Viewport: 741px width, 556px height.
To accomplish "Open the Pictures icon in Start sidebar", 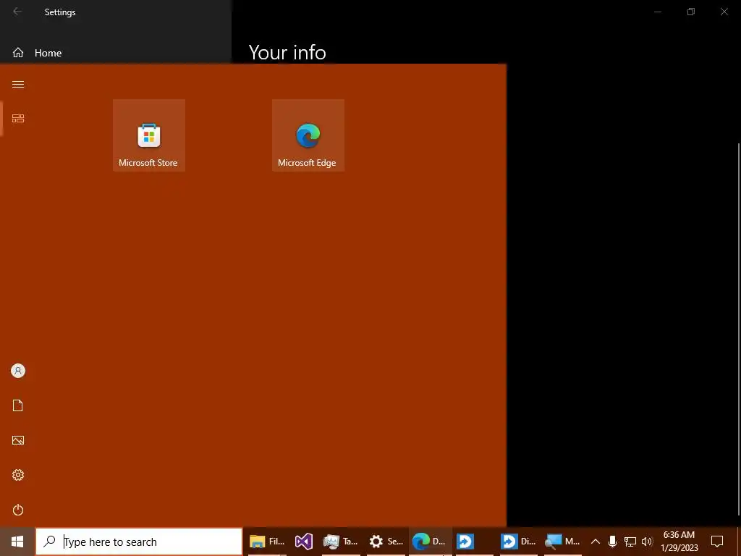I will 18,440.
